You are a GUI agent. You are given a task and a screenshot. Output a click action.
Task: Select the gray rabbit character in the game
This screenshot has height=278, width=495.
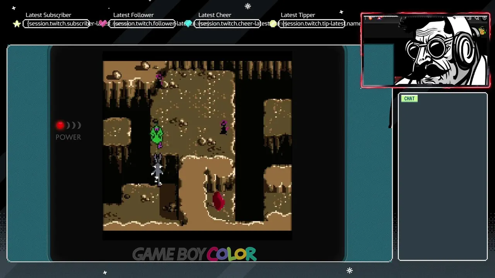point(157,169)
